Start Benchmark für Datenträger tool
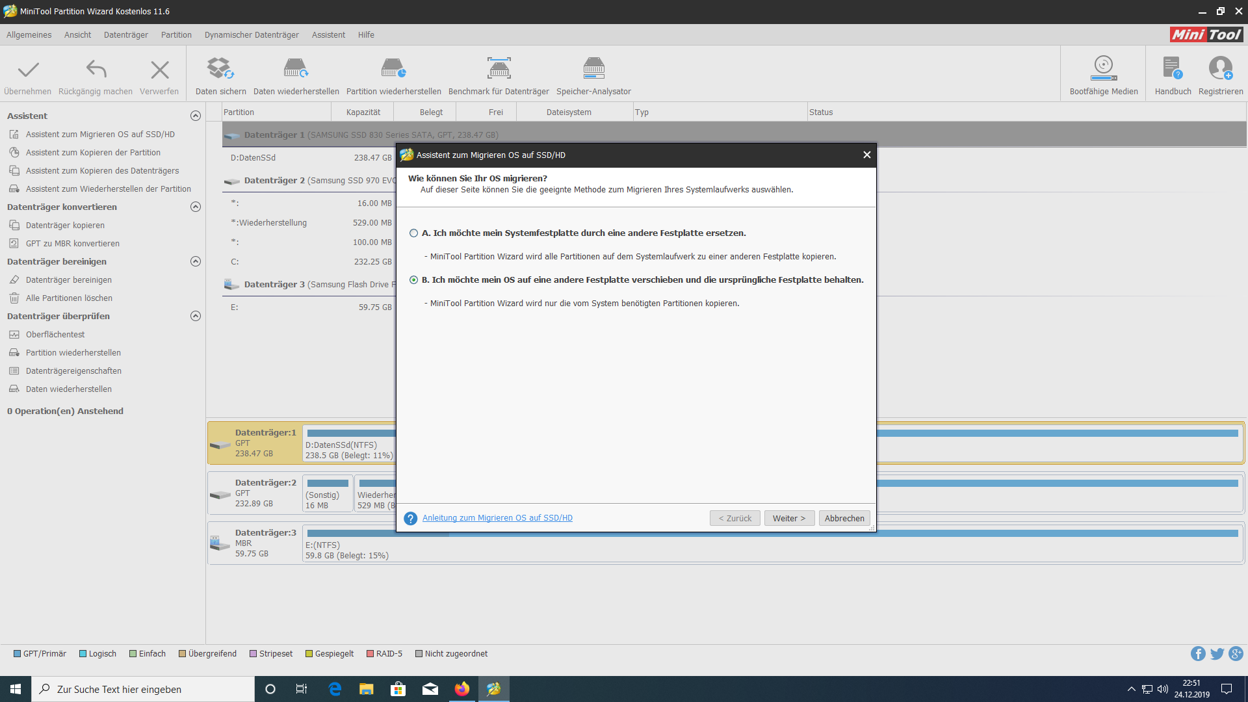1248x702 pixels. click(499, 69)
